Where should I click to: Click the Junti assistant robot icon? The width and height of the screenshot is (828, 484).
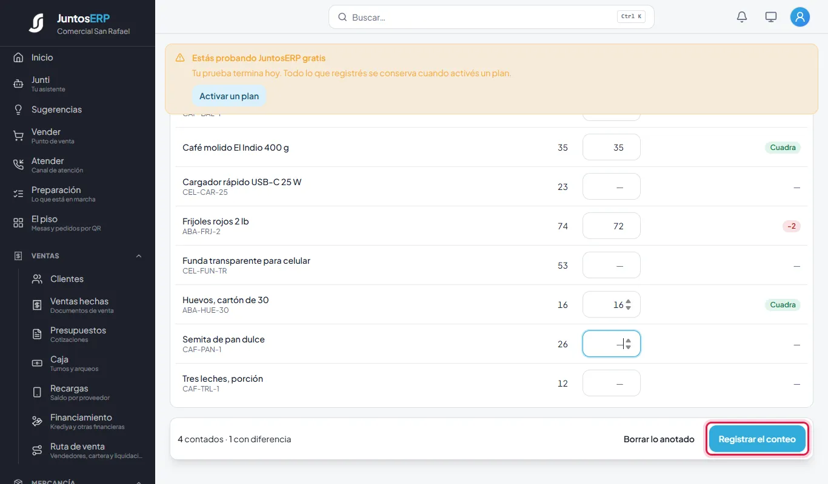tap(18, 84)
